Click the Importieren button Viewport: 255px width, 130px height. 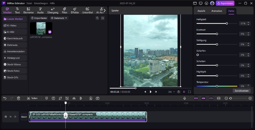coord(39,18)
